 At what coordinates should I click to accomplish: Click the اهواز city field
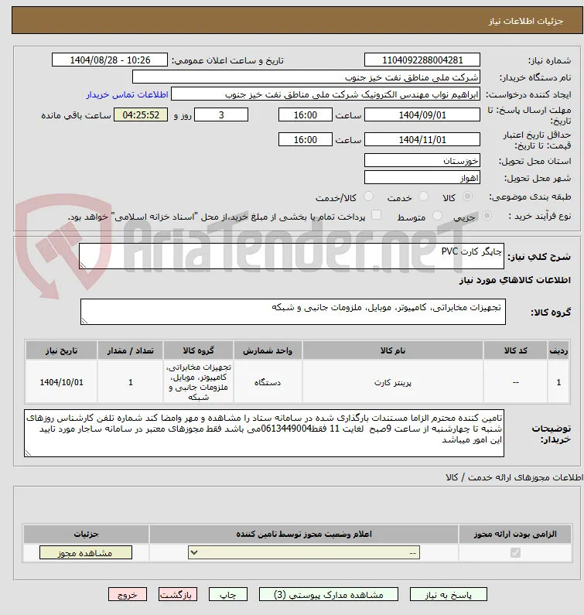[x=422, y=178]
